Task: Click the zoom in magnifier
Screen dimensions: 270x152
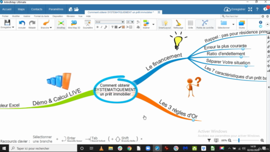Action: pyautogui.click(x=262, y=141)
